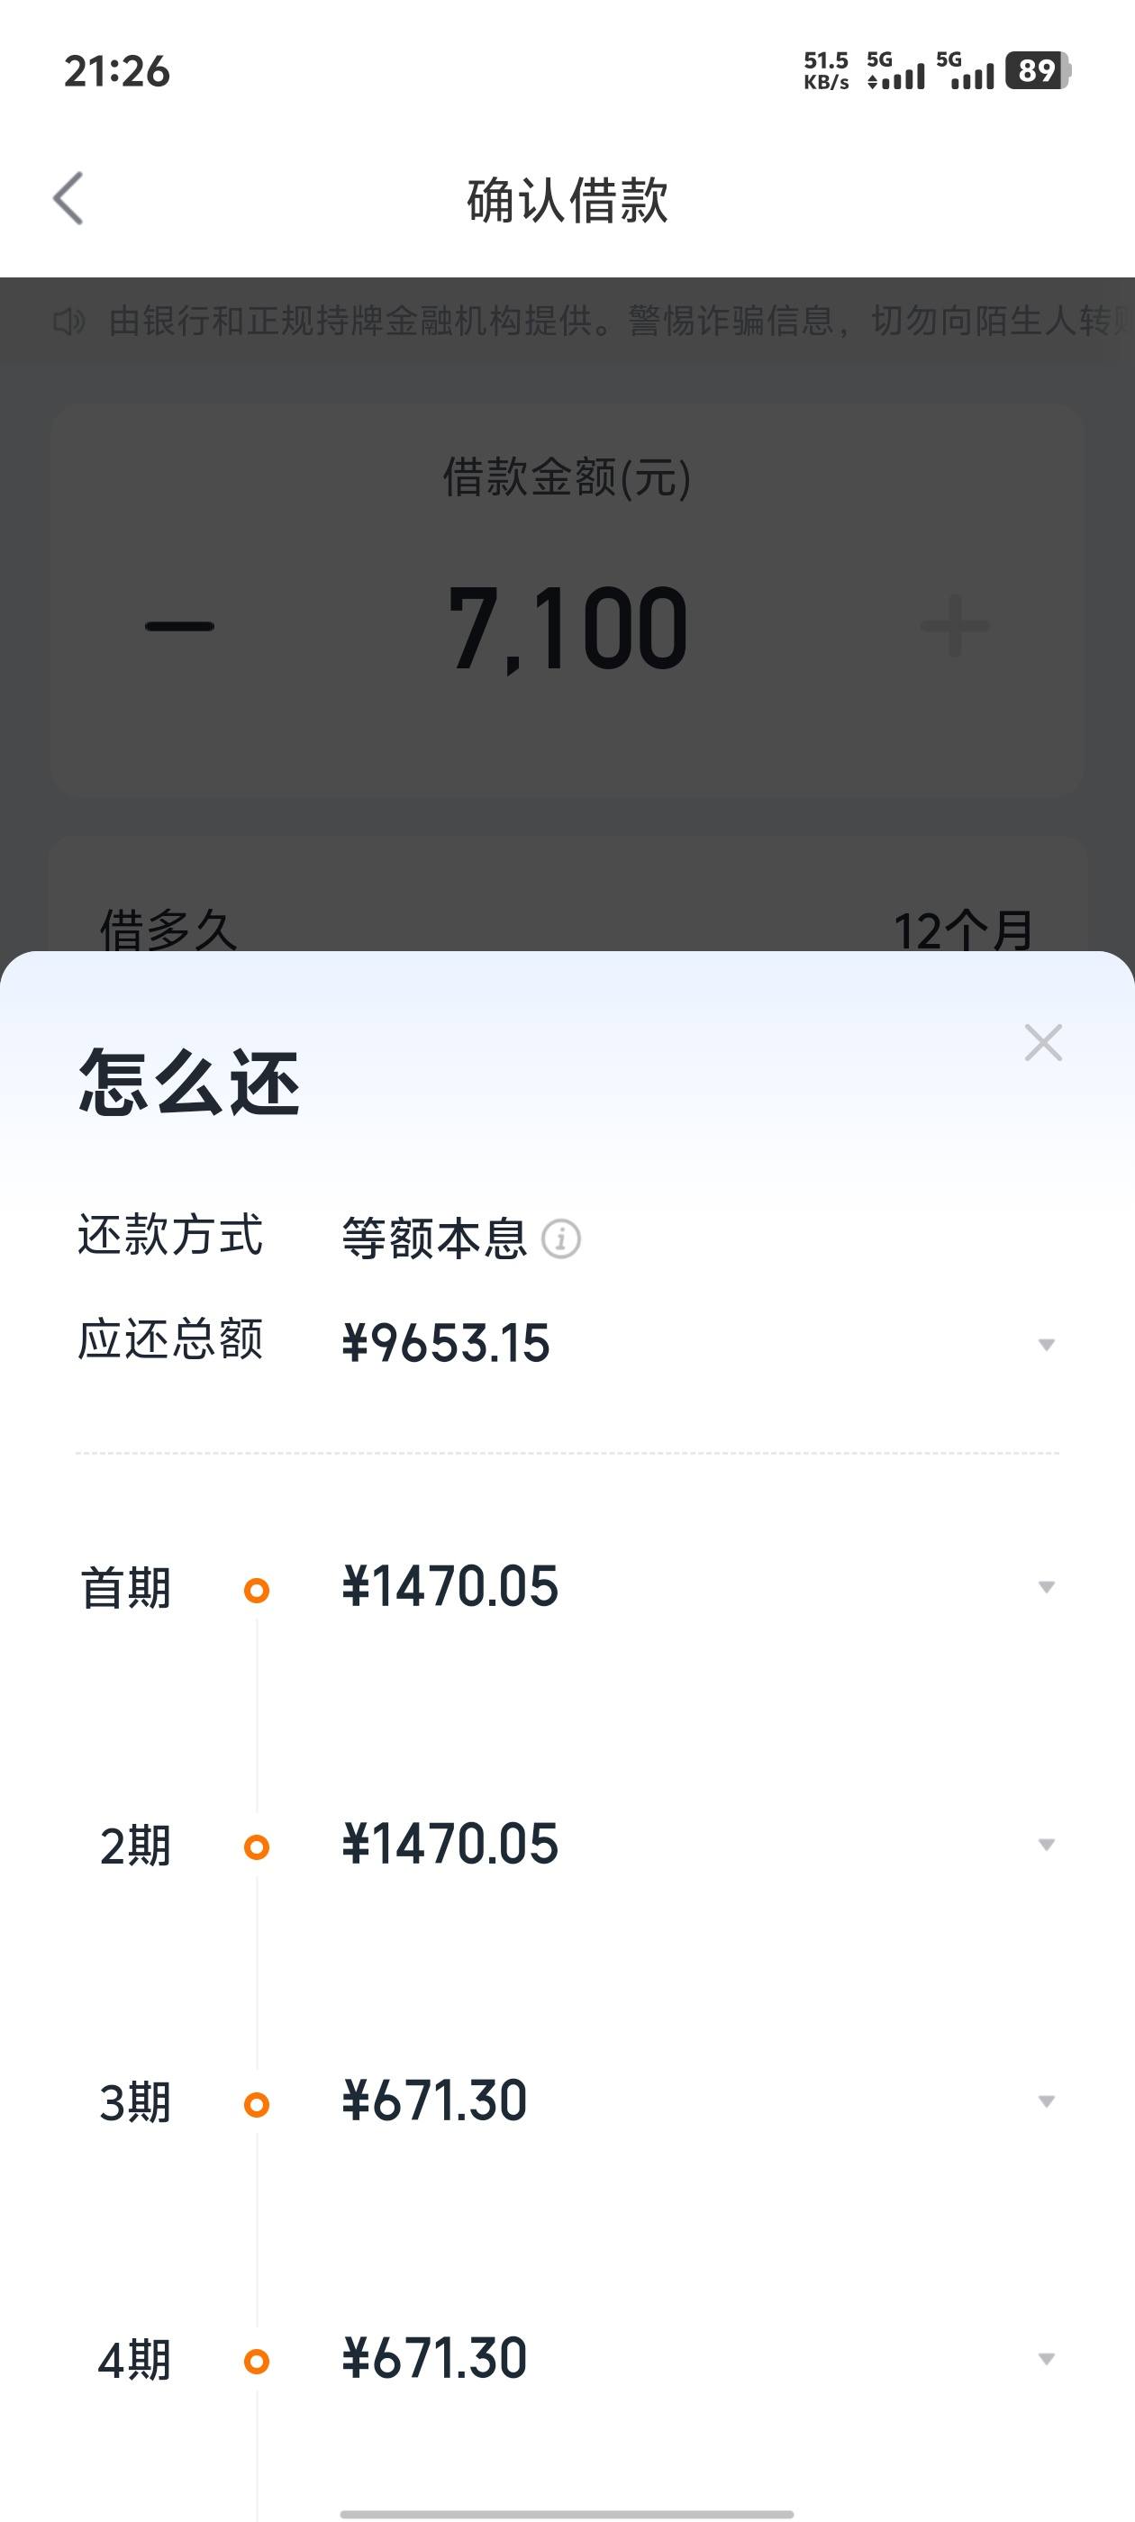Decrease loan amount with minus icon

tap(179, 627)
